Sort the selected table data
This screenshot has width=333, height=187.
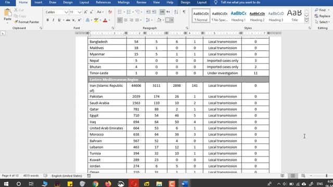click(x=176, y=12)
